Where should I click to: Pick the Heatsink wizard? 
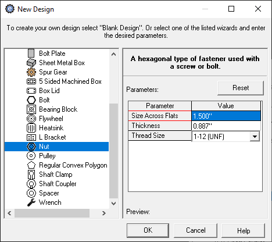(x=51, y=128)
